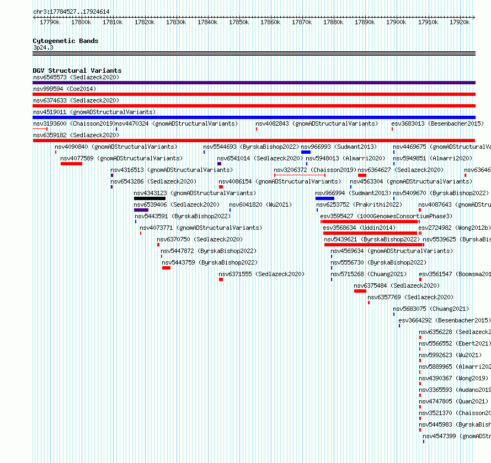Open nsv4343123 gnomAD variant label
Screen dimensions: 491x463
pos(195,193)
